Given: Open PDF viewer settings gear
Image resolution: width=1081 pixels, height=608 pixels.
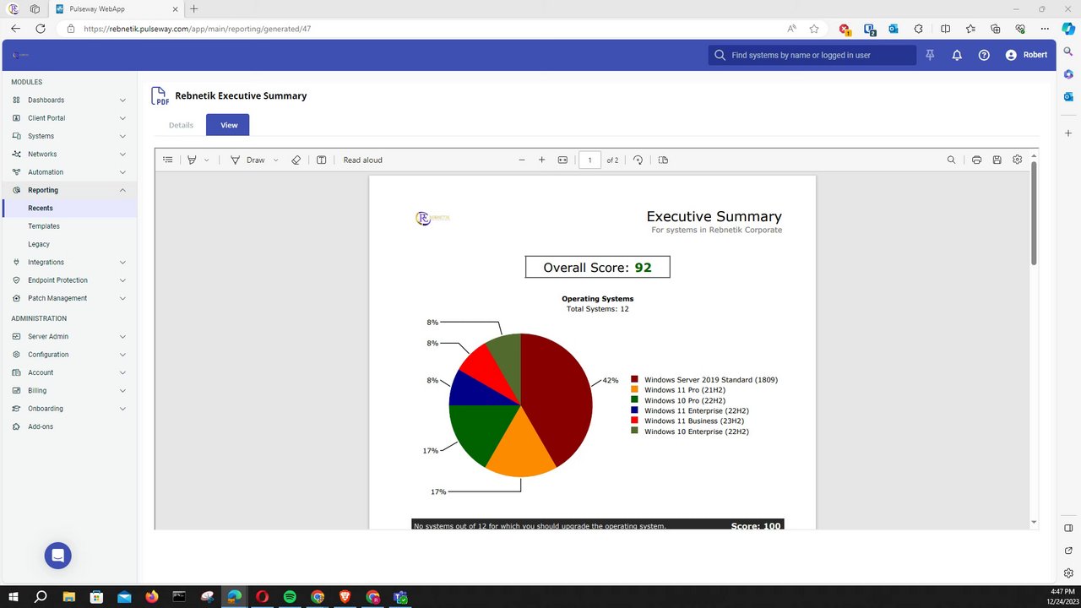Looking at the screenshot, I should coord(1017,160).
